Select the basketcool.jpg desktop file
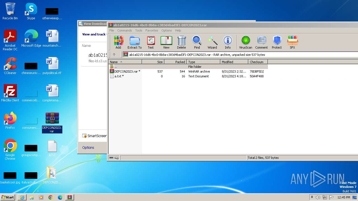Screen dimensions: 358x201 [x=10, y=178]
